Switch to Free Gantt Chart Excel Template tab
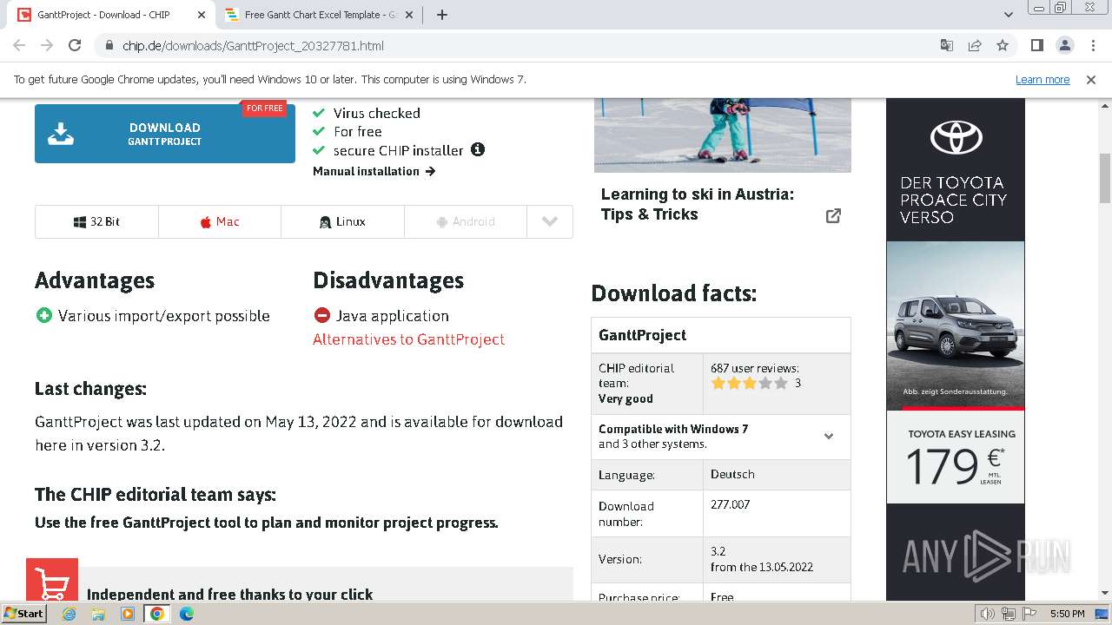The height and width of the screenshot is (625, 1112). (x=321, y=15)
